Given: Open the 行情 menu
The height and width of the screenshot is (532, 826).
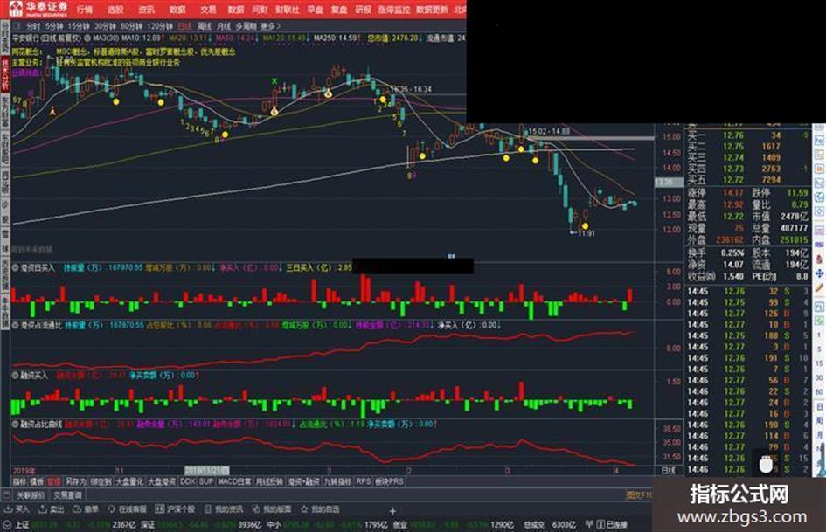Looking at the screenshot, I should 84,10.
